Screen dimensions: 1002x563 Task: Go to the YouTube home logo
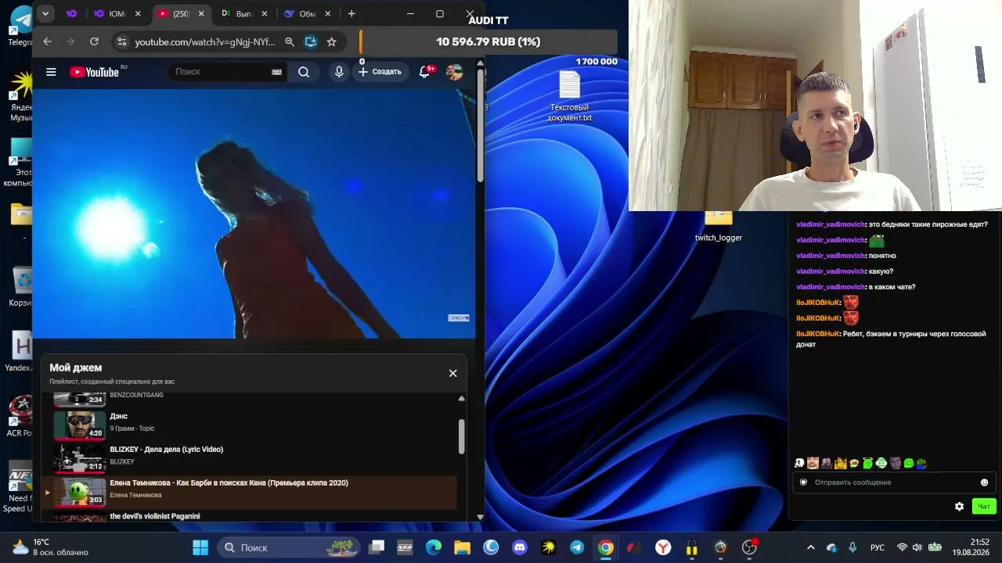[x=94, y=72]
